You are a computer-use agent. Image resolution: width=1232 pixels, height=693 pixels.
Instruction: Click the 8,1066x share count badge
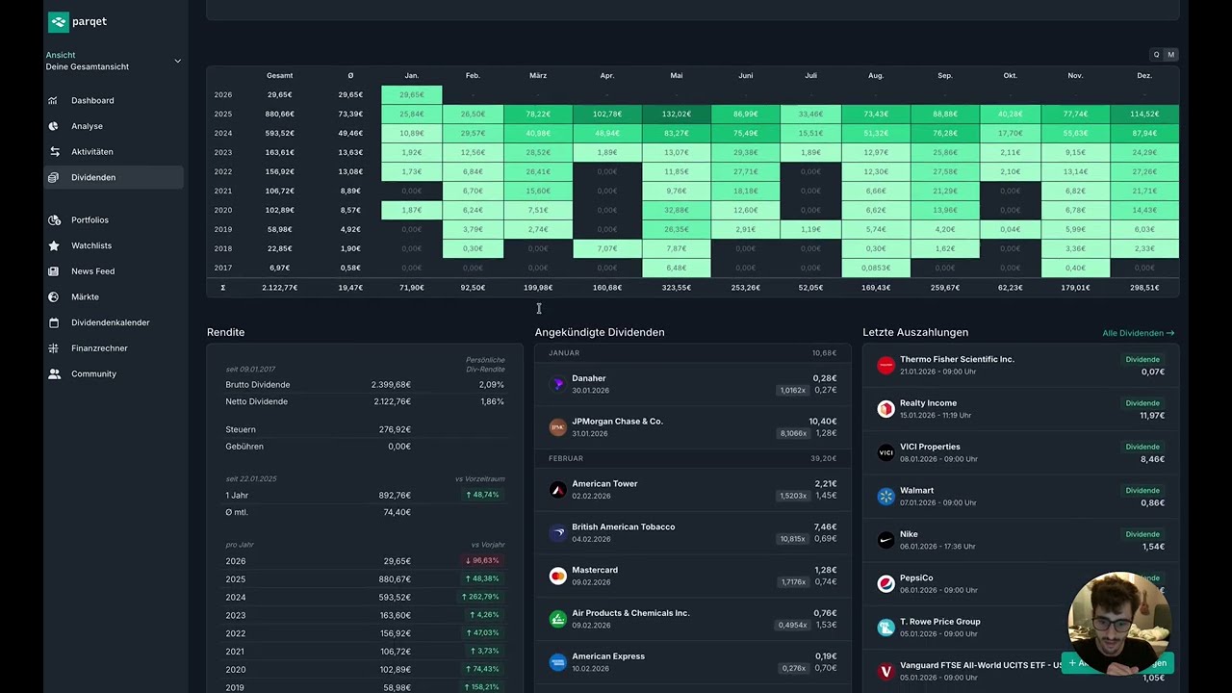click(793, 433)
